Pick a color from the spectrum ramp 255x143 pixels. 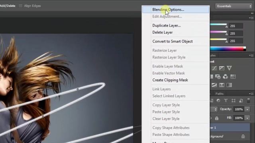coord(227,49)
